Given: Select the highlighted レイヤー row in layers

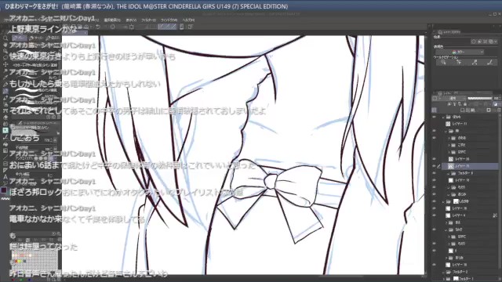Looking at the screenshot, I should [x=471, y=166].
